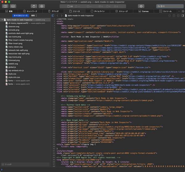This screenshot has height=172, width=185.
Task: Focus the search field in the toolbar
Action: (x=170, y=6)
